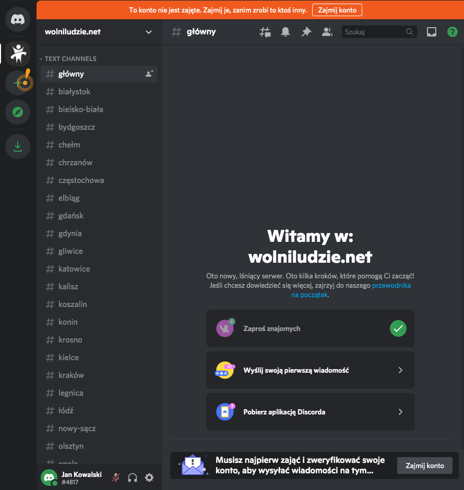Switch to the kraków channel
The image size is (464, 490).
tap(99, 375)
